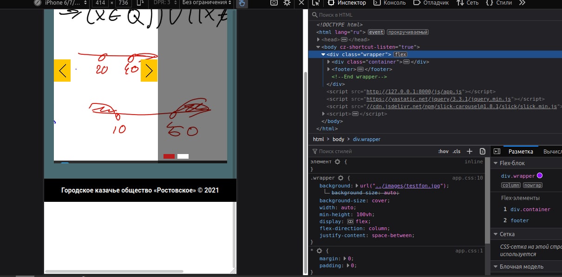Click ellipsis badge inside div container
The height and width of the screenshot is (277, 562).
coord(406,62)
